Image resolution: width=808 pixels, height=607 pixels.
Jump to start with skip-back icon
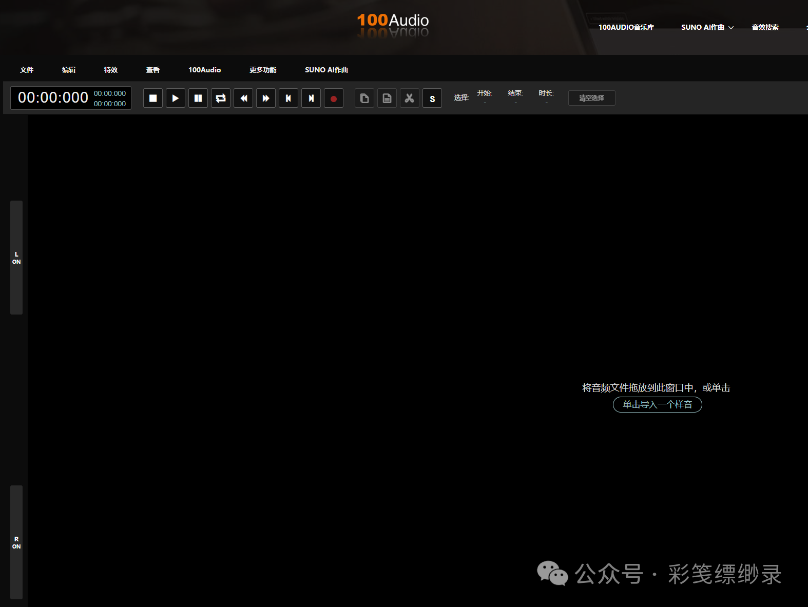pos(288,98)
